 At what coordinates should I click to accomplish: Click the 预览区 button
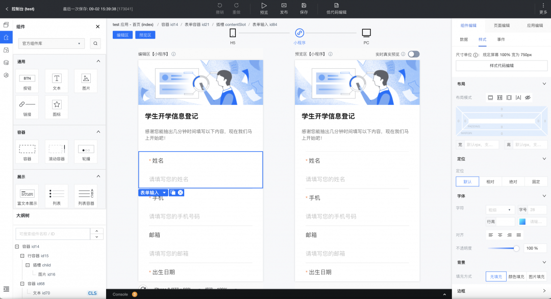pyautogui.click(x=145, y=35)
